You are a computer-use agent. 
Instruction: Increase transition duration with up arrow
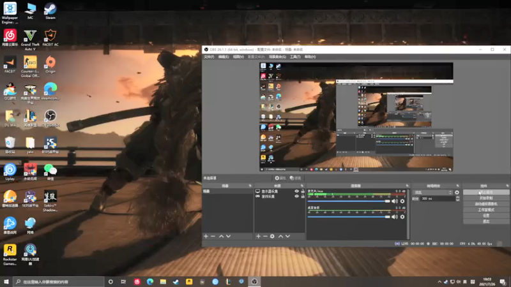click(x=457, y=197)
